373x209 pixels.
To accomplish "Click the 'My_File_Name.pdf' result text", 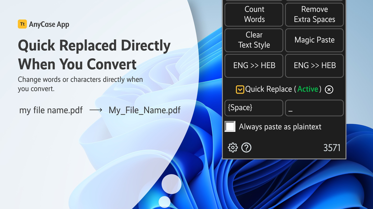I will pos(145,110).
